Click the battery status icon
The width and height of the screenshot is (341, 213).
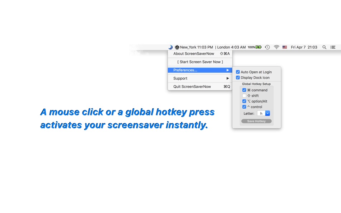coord(258,47)
